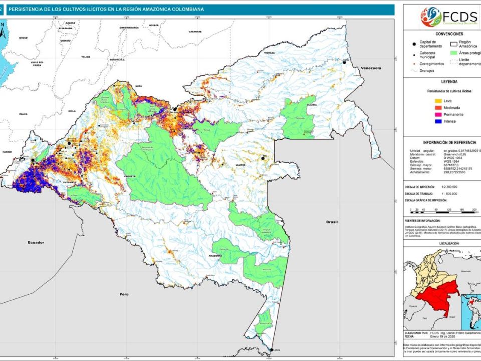Viewport: 481px width, 361px height.
Task: Click the FCDS logo emblem
Action: click(x=431, y=17)
